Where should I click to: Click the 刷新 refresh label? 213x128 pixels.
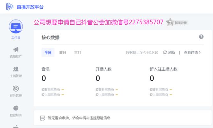click(x=171, y=52)
